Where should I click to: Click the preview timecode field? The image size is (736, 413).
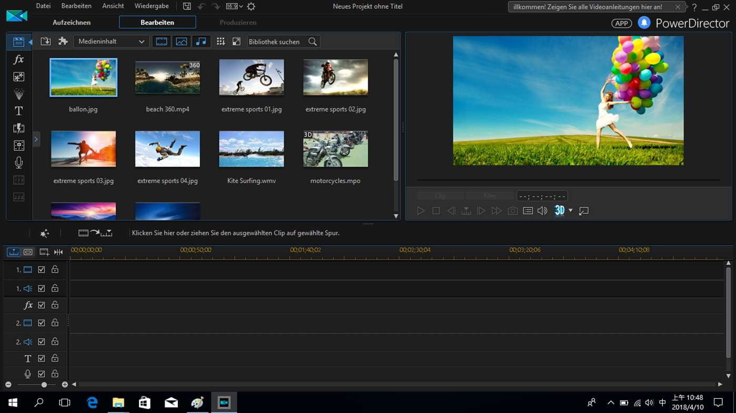tap(542, 196)
